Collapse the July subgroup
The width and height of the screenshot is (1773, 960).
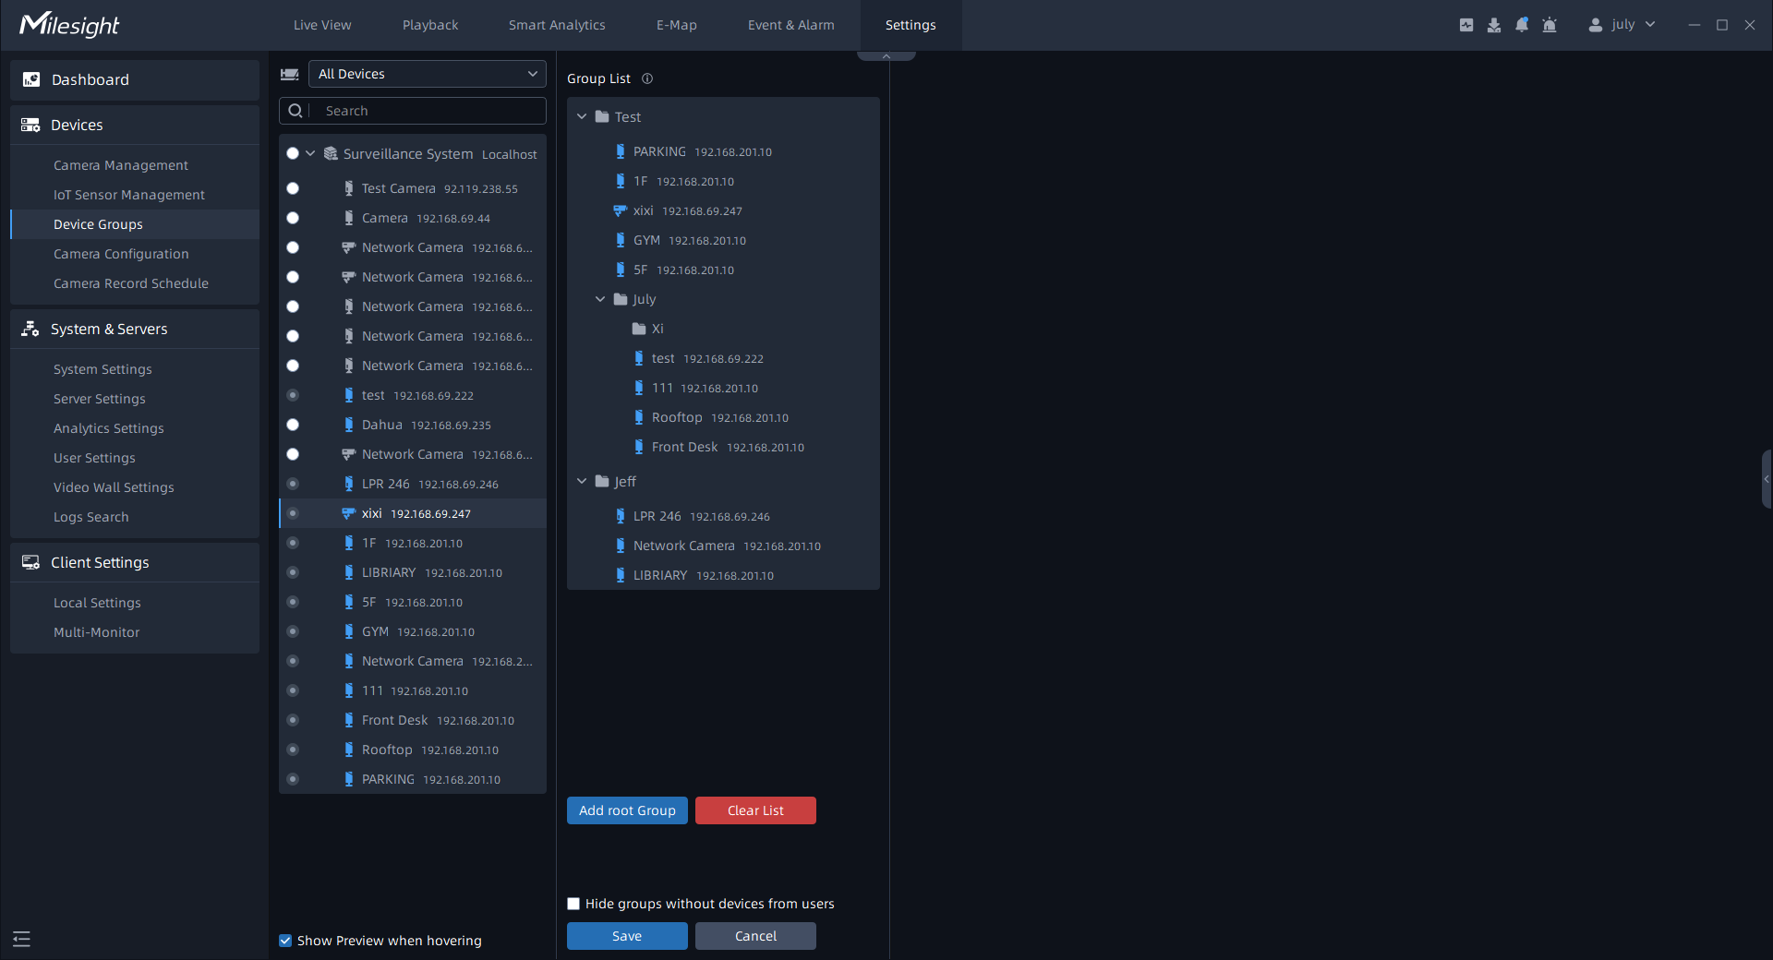pos(600,299)
